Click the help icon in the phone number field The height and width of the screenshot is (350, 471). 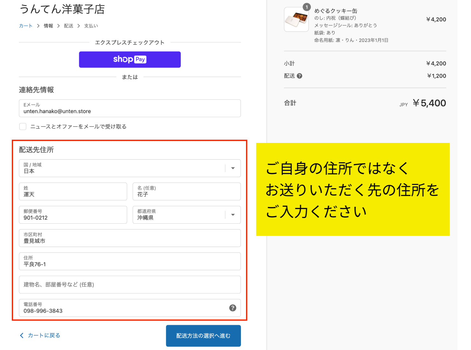[233, 308]
